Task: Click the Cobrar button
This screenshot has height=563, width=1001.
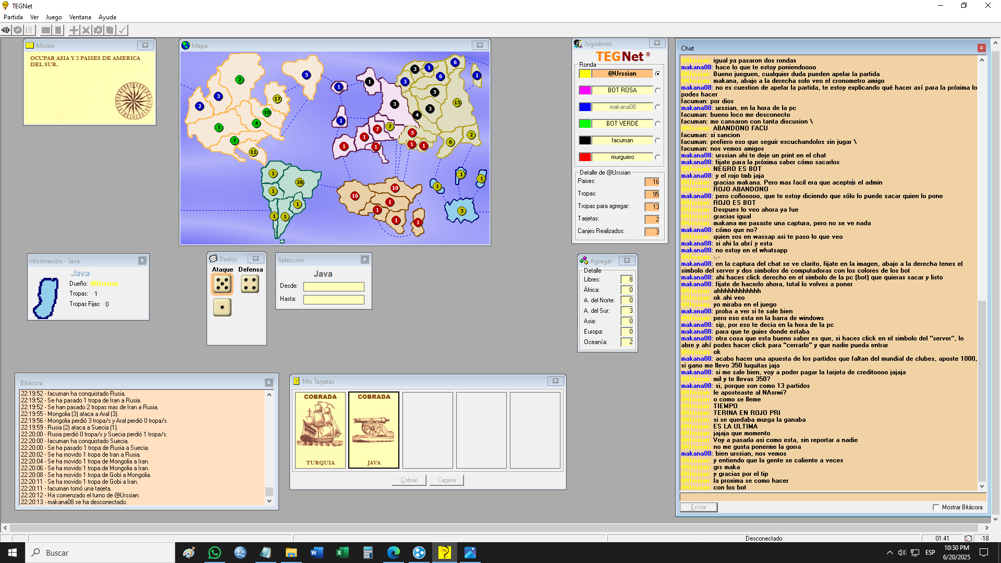Action: click(x=409, y=480)
